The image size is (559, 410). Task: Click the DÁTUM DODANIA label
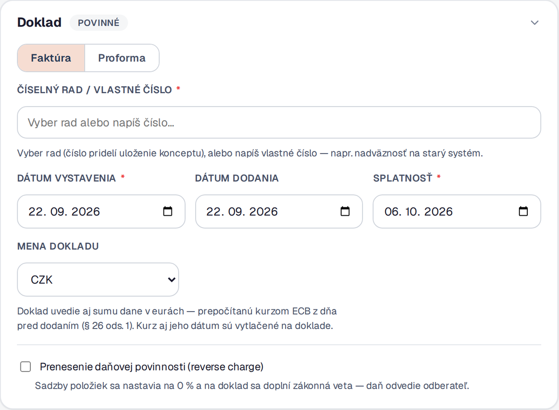coord(237,178)
